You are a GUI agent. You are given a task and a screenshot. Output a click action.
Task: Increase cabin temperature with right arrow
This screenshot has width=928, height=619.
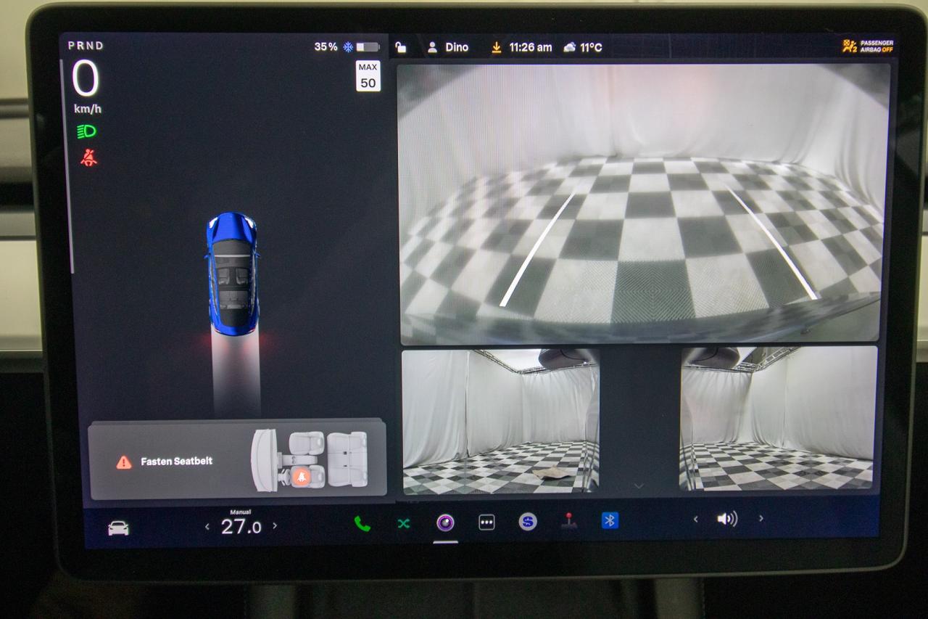tap(275, 525)
